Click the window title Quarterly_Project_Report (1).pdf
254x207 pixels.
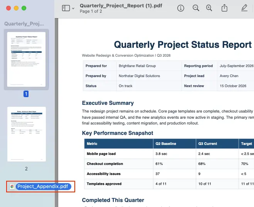coord(121,6)
